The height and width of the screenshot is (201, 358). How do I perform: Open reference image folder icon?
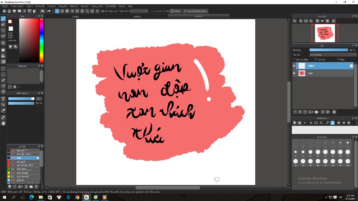[300, 123]
